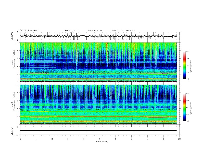Screen dimensions: 202x156
Task: Click the "-3" label on ch.2 colorbar
Action: coord(188,94)
